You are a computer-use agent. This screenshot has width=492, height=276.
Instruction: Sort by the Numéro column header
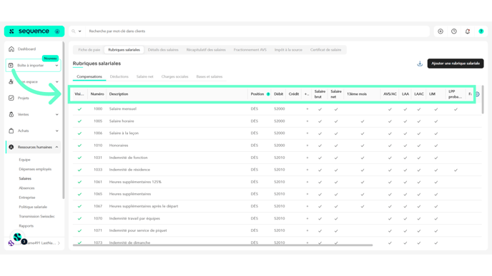(x=97, y=94)
